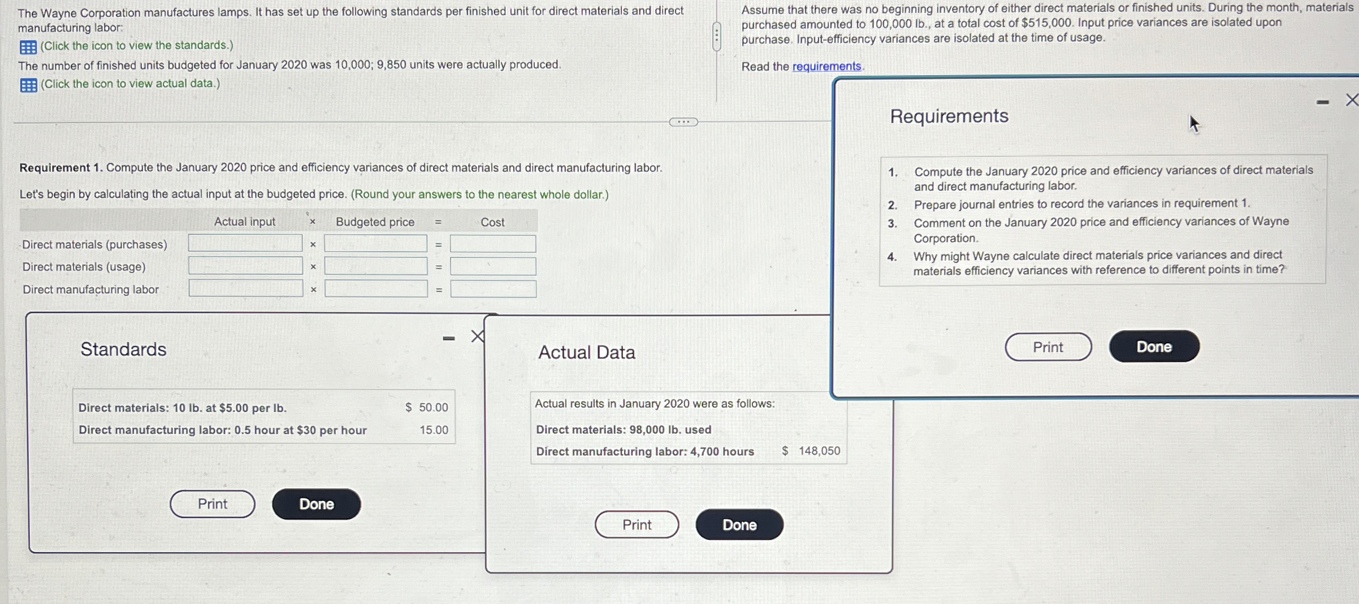Click the 'Cost' column header
Screen dimensions: 1359x604
pyautogui.click(x=492, y=222)
